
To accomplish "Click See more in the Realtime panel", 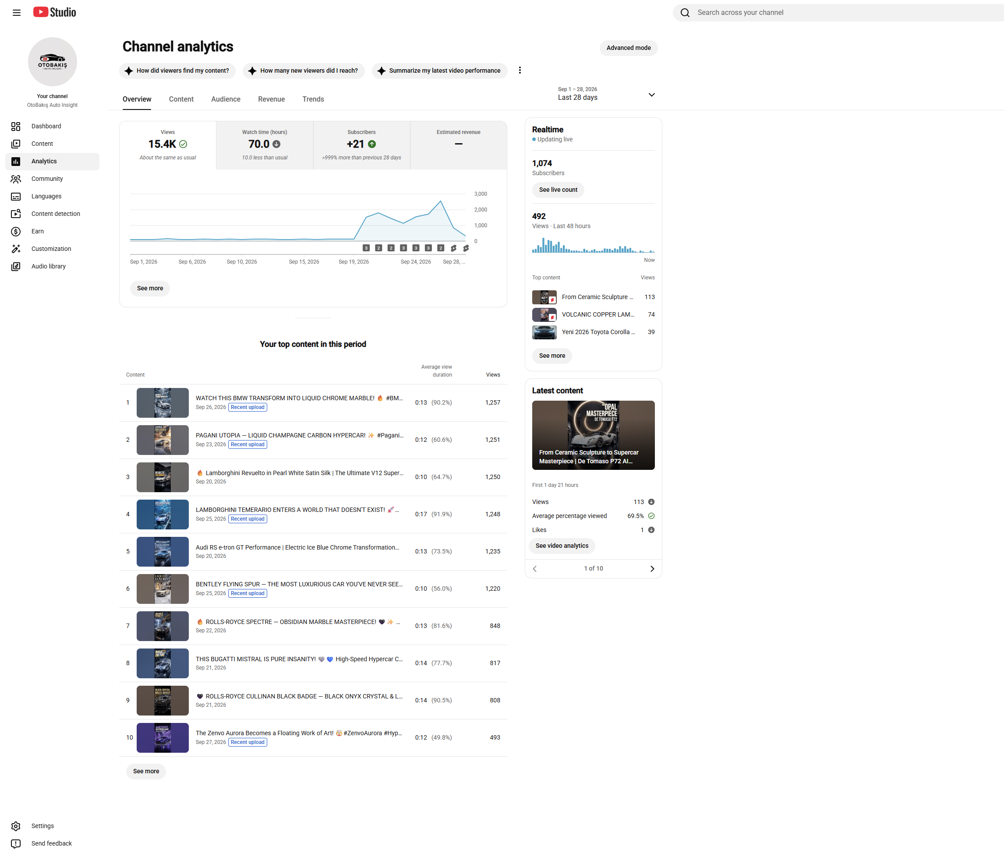I will point(552,356).
